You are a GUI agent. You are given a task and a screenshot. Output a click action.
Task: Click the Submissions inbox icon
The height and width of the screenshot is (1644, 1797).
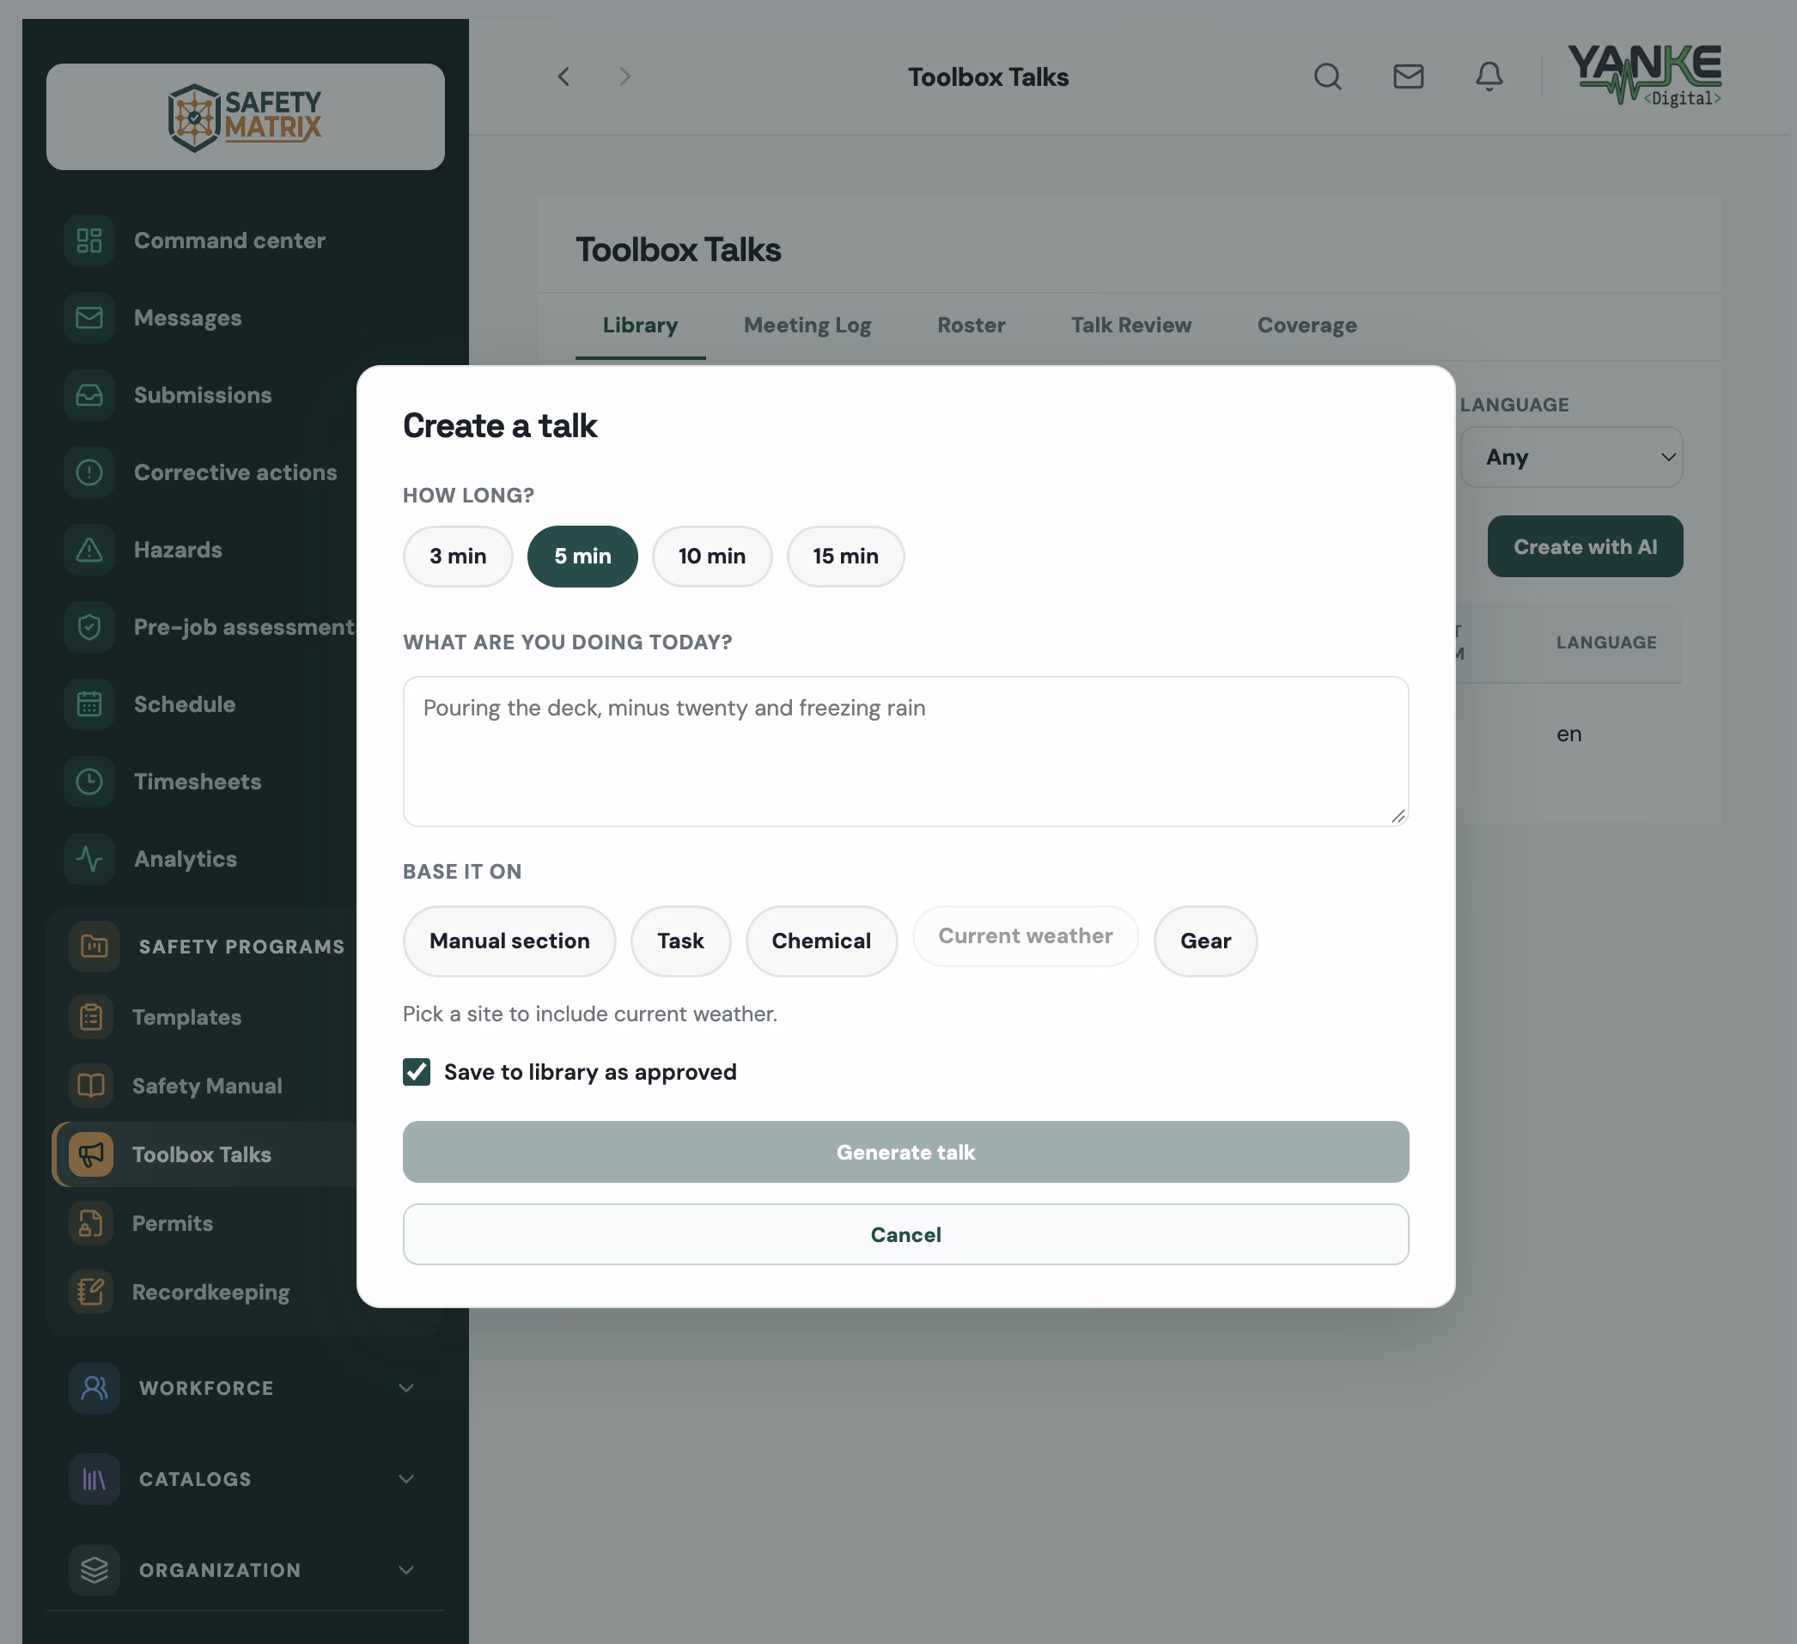click(89, 395)
